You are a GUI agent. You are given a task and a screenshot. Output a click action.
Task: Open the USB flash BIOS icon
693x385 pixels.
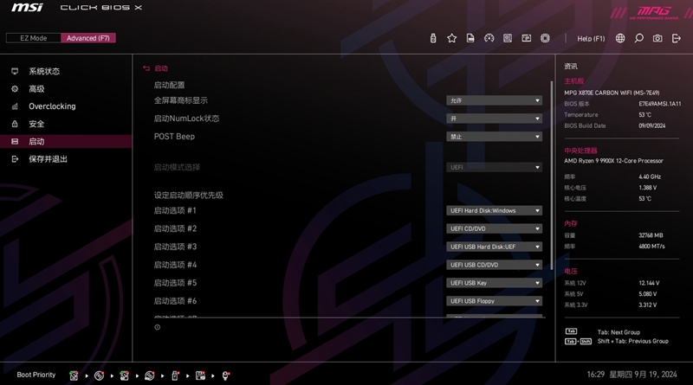[x=433, y=38]
